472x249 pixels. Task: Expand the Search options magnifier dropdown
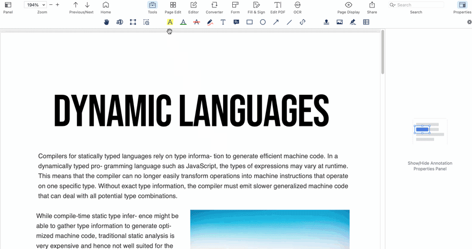pos(392,5)
